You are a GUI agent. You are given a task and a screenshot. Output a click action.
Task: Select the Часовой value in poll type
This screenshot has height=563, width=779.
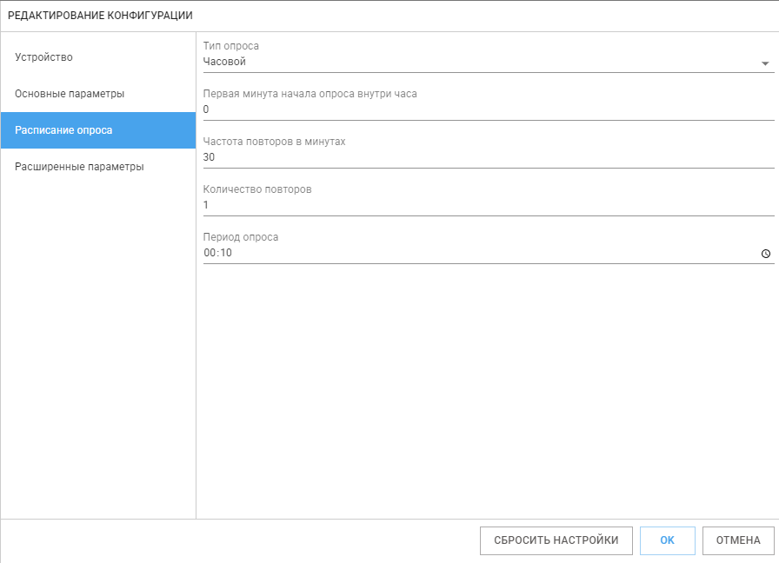point(224,62)
